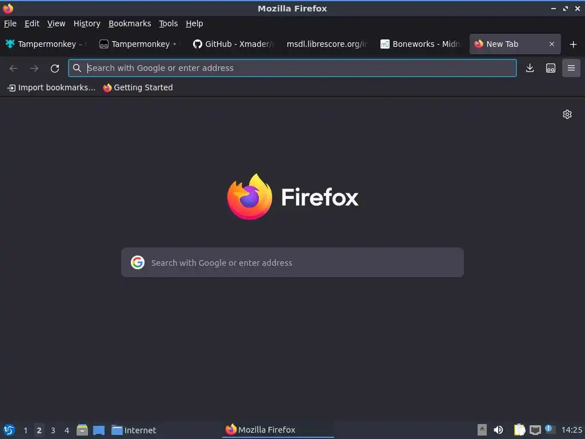Image resolution: width=585 pixels, height=439 pixels.
Task: Switch to the first Tampermonkey tab
Action: [x=47, y=44]
